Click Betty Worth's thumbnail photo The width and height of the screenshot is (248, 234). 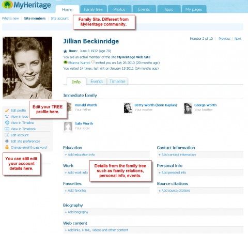coord(128,108)
